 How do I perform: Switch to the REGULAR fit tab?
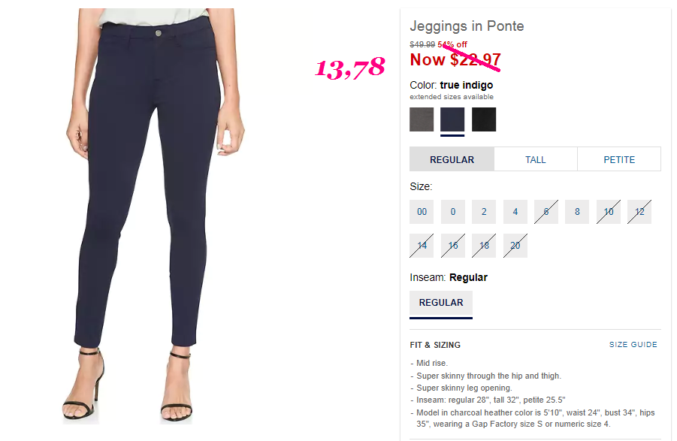tap(452, 160)
